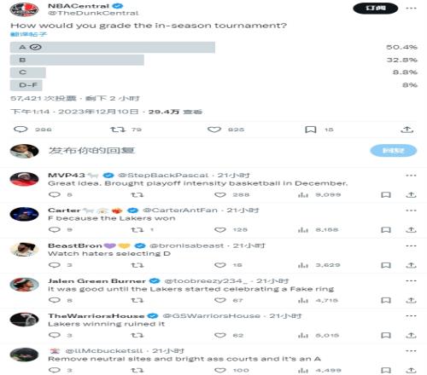427x375 pixels.
Task: Click the black subscribe button
Action: tap(376, 9)
